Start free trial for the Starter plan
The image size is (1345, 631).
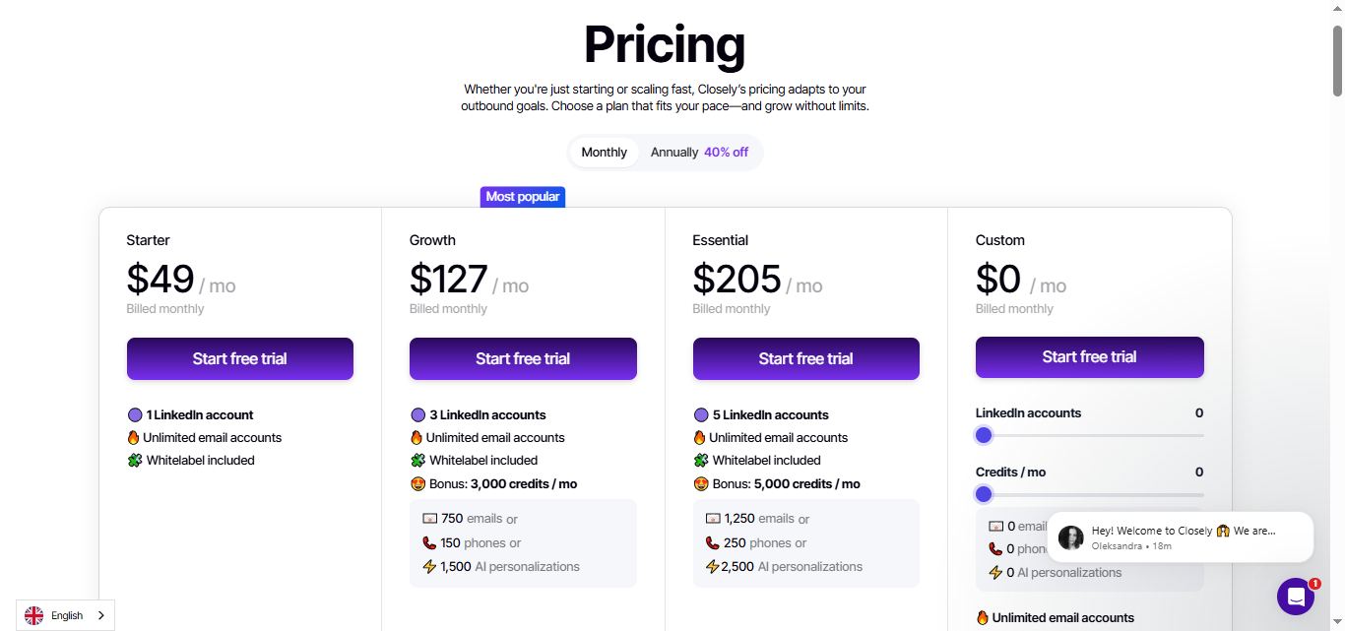(239, 358)
